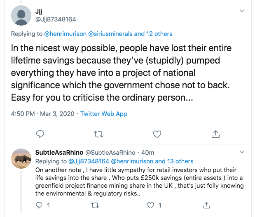Open the @henrimurison mention in main tweet

[63, 33]
